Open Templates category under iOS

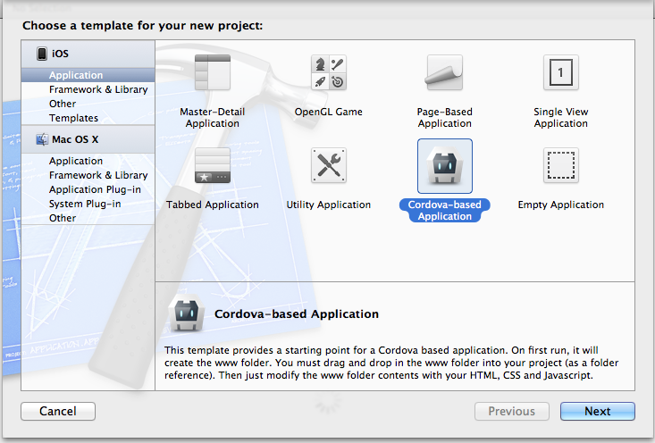tap(73, 118)
